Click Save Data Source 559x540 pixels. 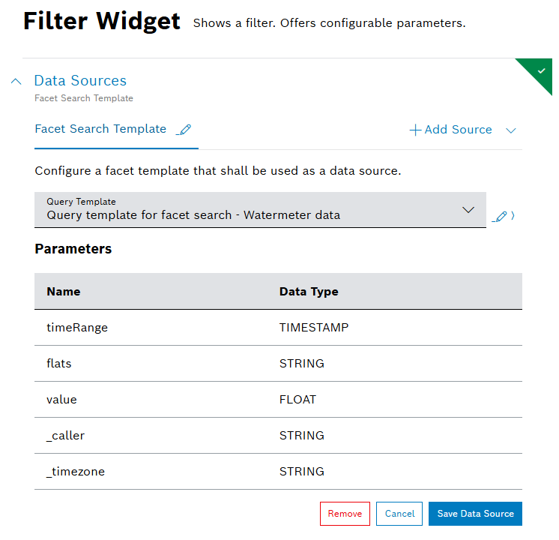coord(475,514)
